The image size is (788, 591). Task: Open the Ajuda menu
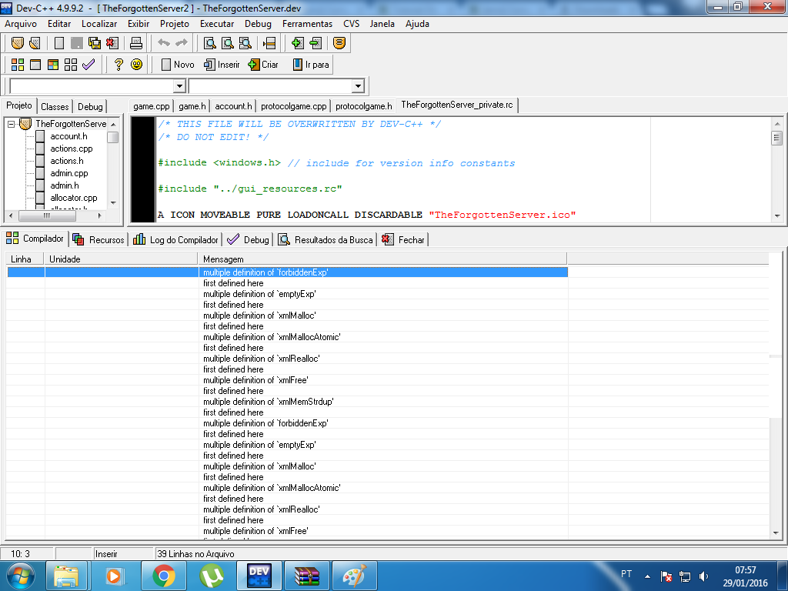(x=417, y=24)
